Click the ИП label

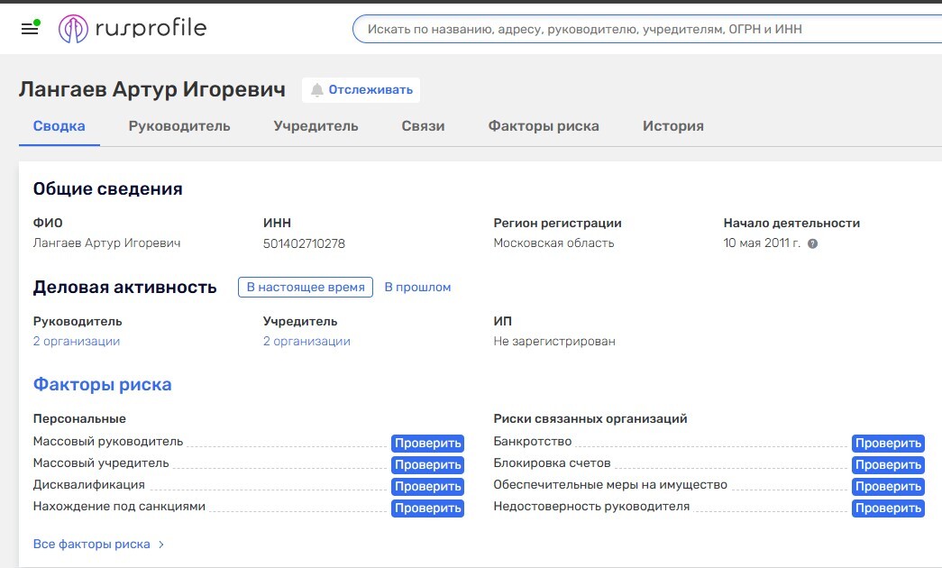502,322
